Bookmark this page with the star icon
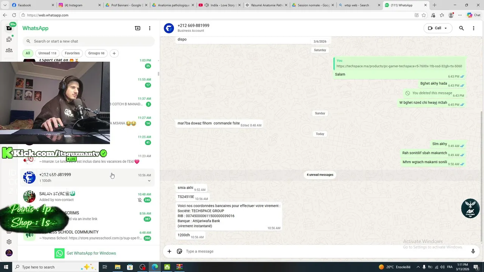 (x=424, y=15)
